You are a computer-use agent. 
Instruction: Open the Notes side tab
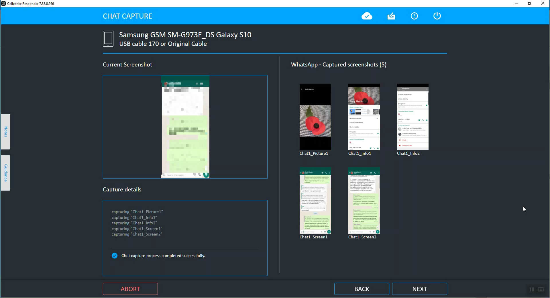[6, 132]
